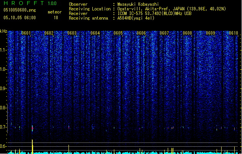Click the kHz axis unit label
The width and height of the screenshot is (242, 154).
(x=3, y=31)
